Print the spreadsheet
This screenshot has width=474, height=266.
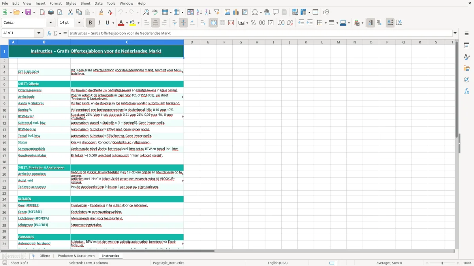click(51, 12)
